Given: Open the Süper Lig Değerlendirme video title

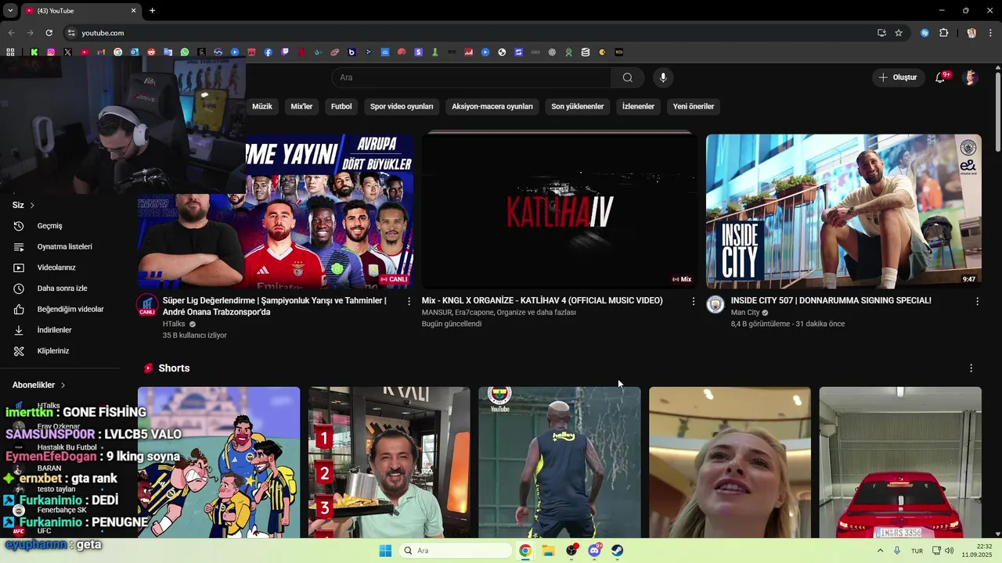Looking at the screenshot, I should tap(275, 307).
